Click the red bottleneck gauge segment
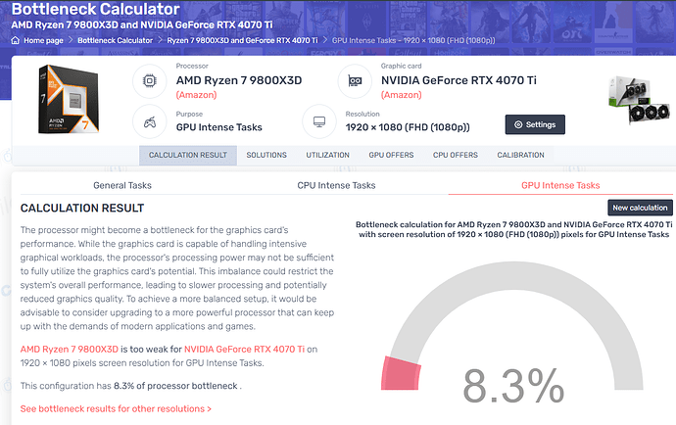The image size is (676, 425). 399,373
